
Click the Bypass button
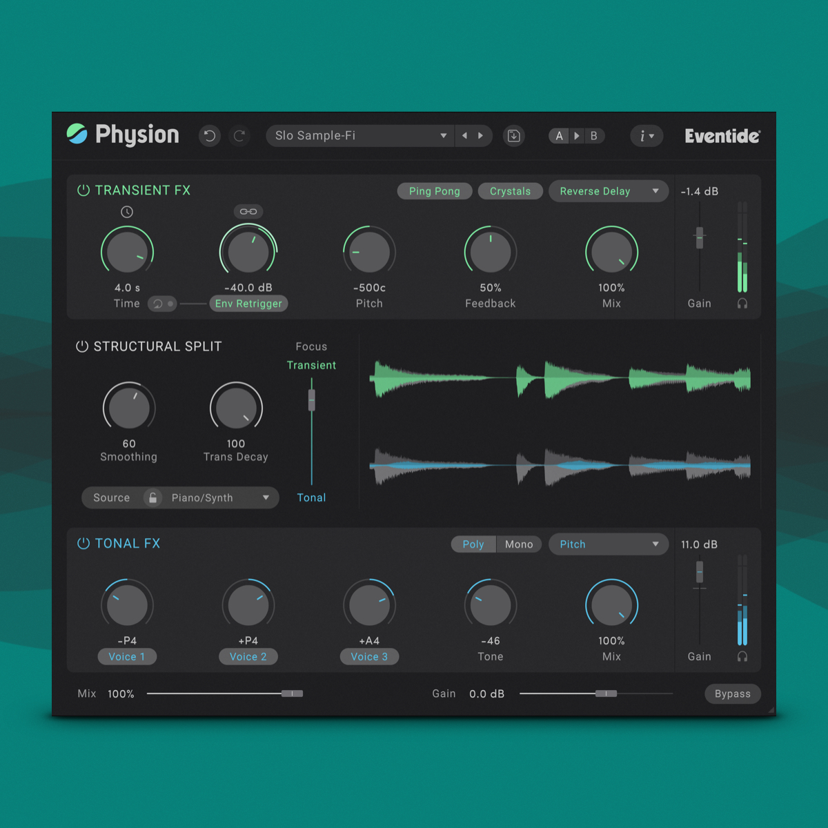[732, 693]
